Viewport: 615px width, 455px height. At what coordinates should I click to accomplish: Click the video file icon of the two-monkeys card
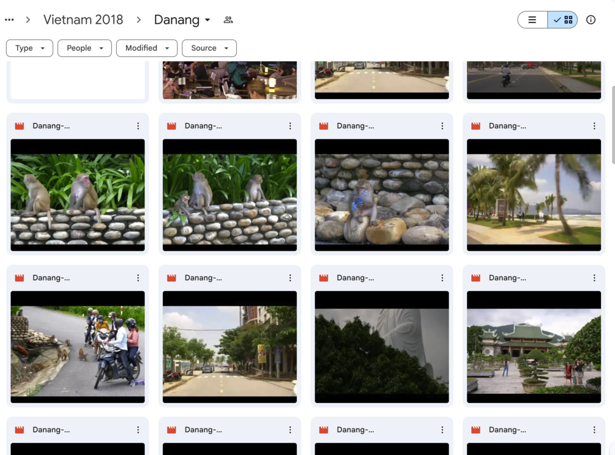coord(20,126)
